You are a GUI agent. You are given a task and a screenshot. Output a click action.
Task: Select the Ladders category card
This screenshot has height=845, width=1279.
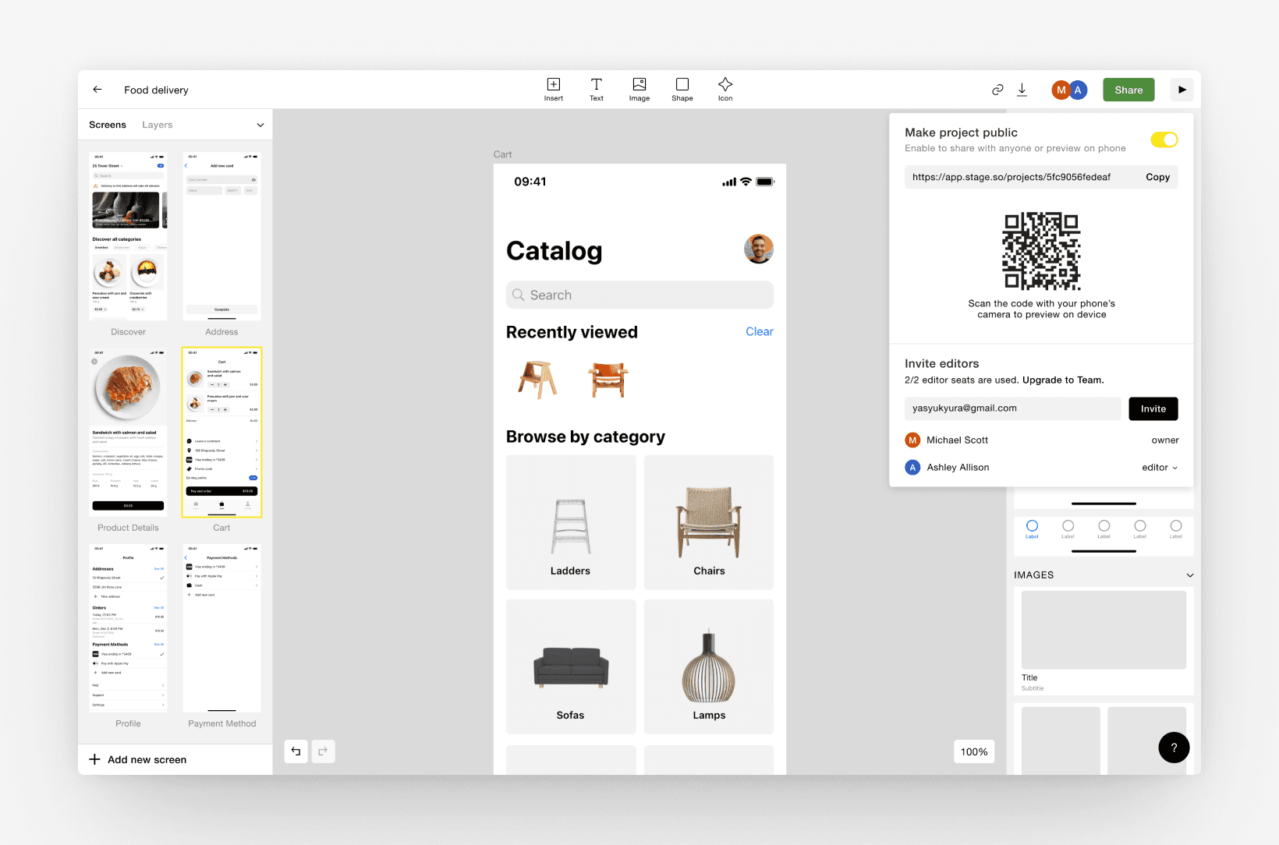[571, 522]
